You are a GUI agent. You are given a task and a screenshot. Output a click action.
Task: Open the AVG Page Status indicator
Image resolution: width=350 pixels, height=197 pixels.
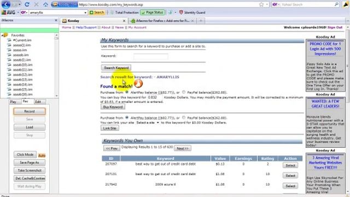(x=153, y=12)
